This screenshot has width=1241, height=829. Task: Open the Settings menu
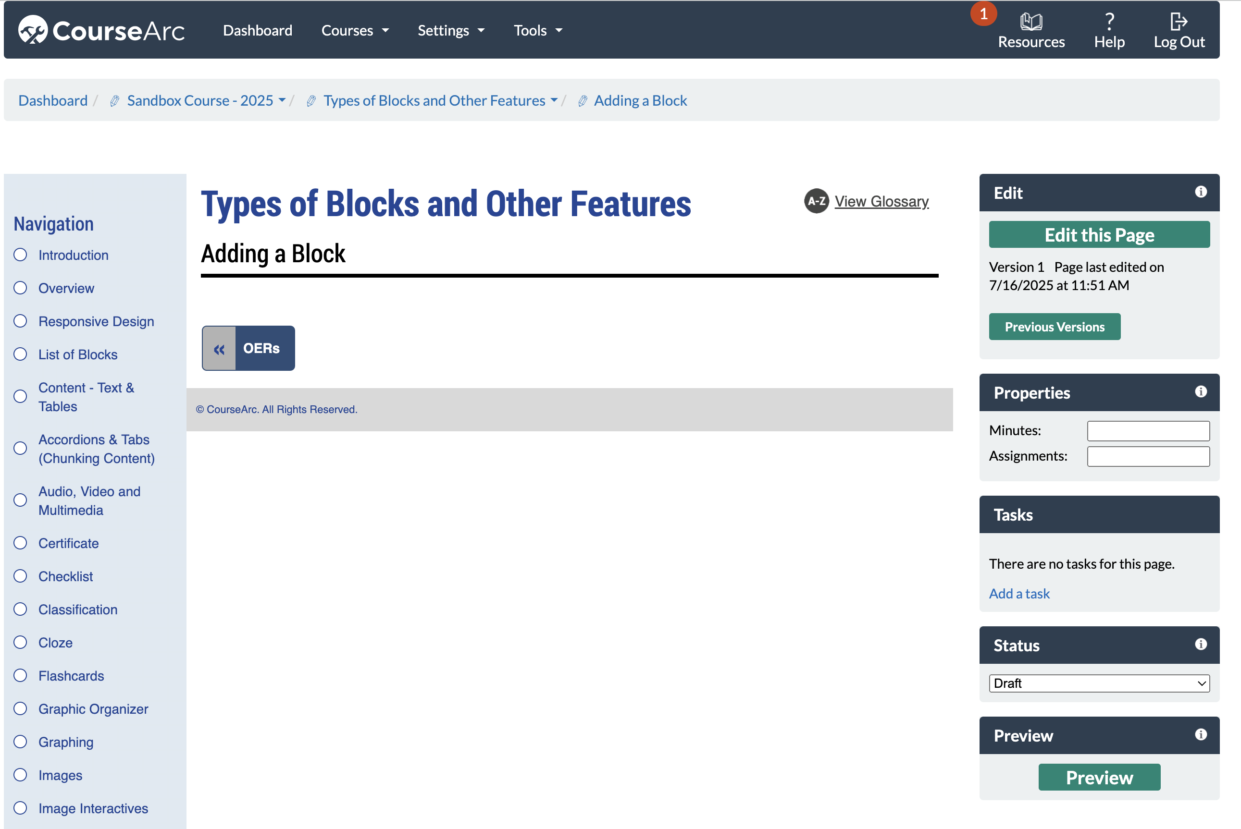(451, 31)
